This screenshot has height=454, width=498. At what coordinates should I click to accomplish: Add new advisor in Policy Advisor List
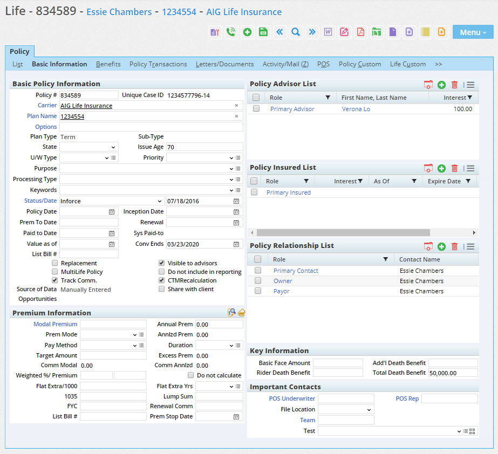441,85
